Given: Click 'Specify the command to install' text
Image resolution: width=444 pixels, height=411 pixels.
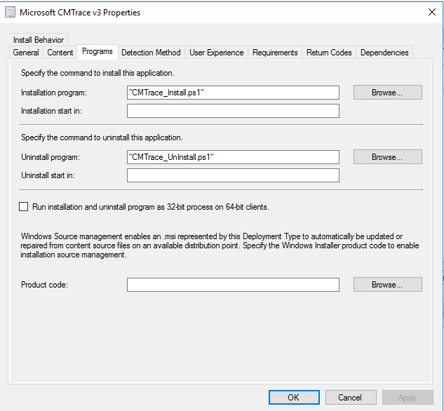Looking at the screenshot, I should (97, 73).
